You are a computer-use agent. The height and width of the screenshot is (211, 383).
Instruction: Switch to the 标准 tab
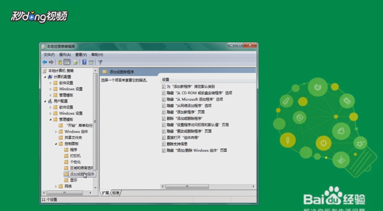116,193
